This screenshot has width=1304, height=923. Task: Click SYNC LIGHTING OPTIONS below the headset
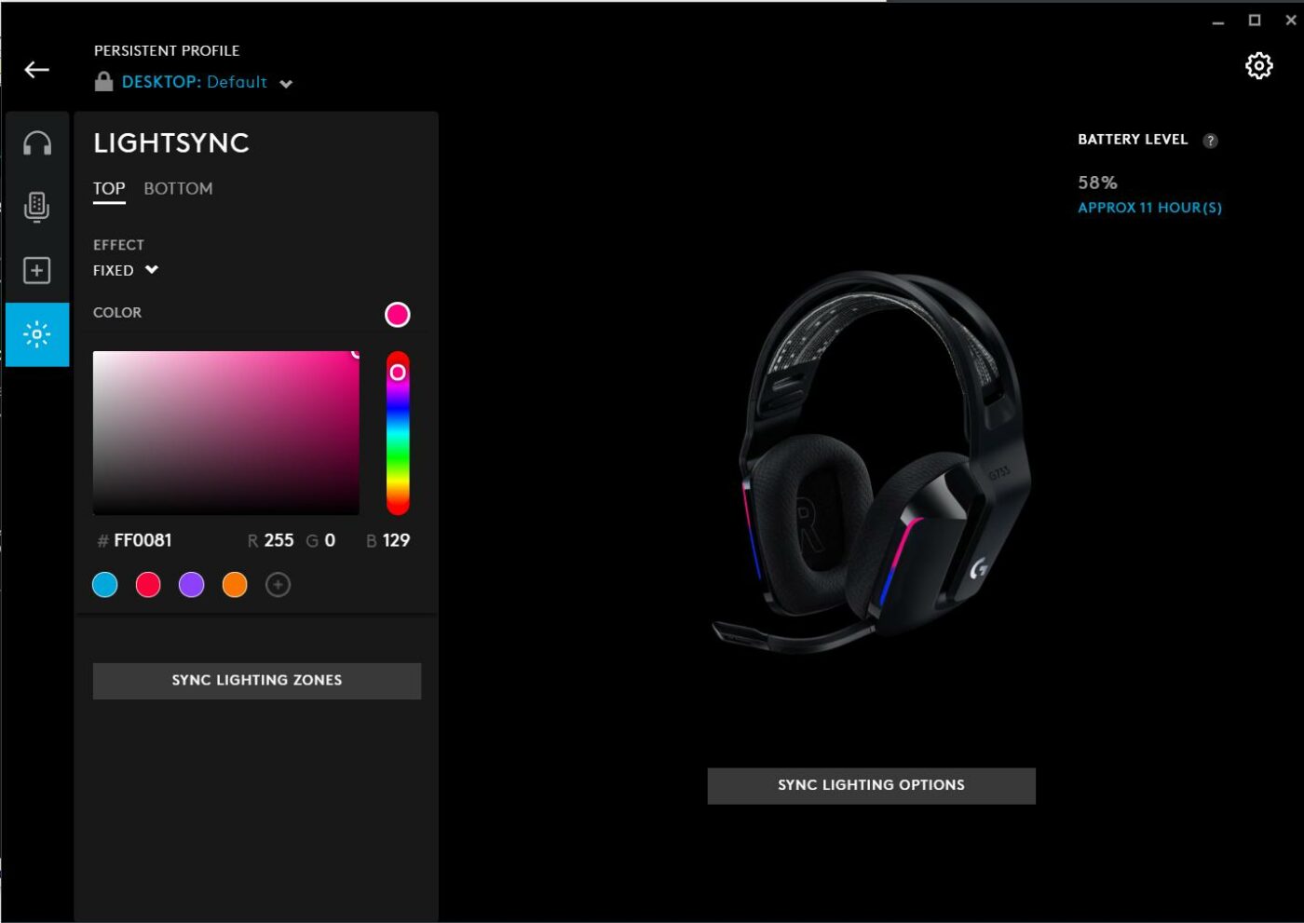point(871,785)
